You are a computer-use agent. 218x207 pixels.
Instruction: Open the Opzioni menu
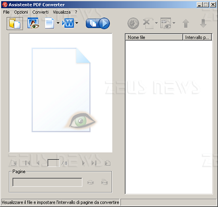tap(21, 12)
